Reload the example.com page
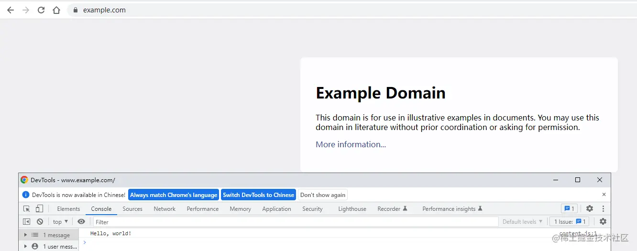The image size is (637, 251). (x=41, y=10)
